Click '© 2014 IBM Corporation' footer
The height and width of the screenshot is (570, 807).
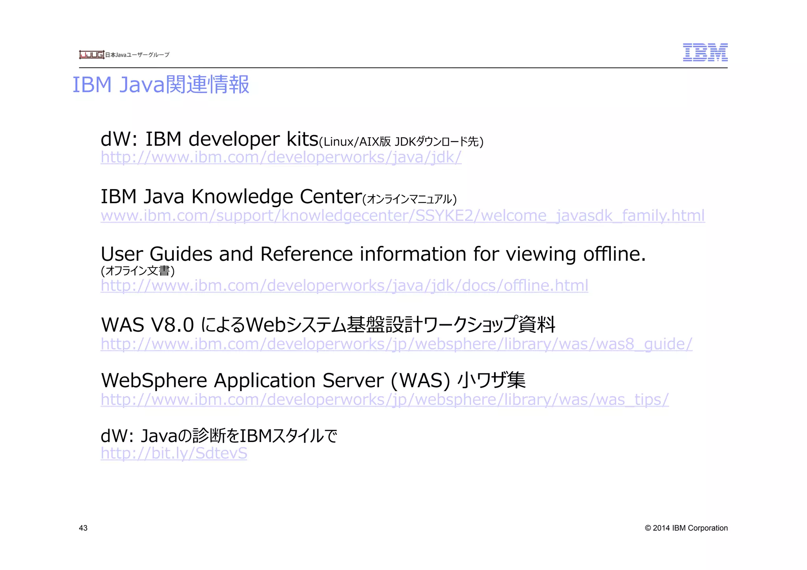click(686, 528)
